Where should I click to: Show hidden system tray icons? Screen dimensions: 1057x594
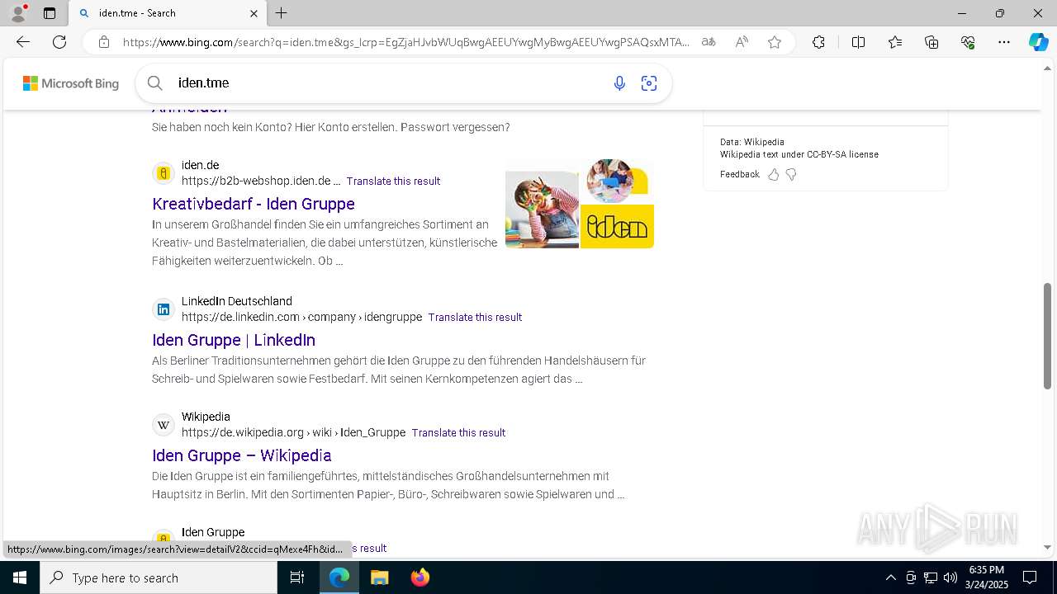[890, 577]
